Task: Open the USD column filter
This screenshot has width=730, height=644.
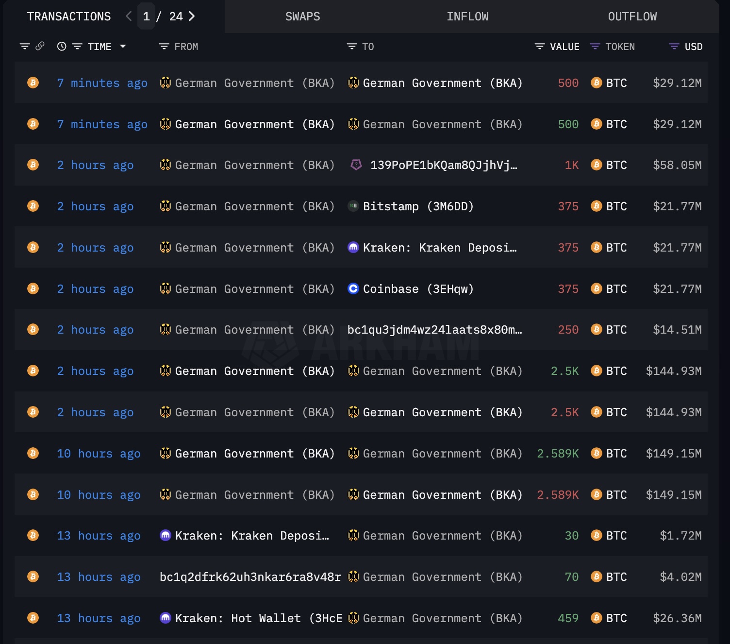Action: pos(674,46)
